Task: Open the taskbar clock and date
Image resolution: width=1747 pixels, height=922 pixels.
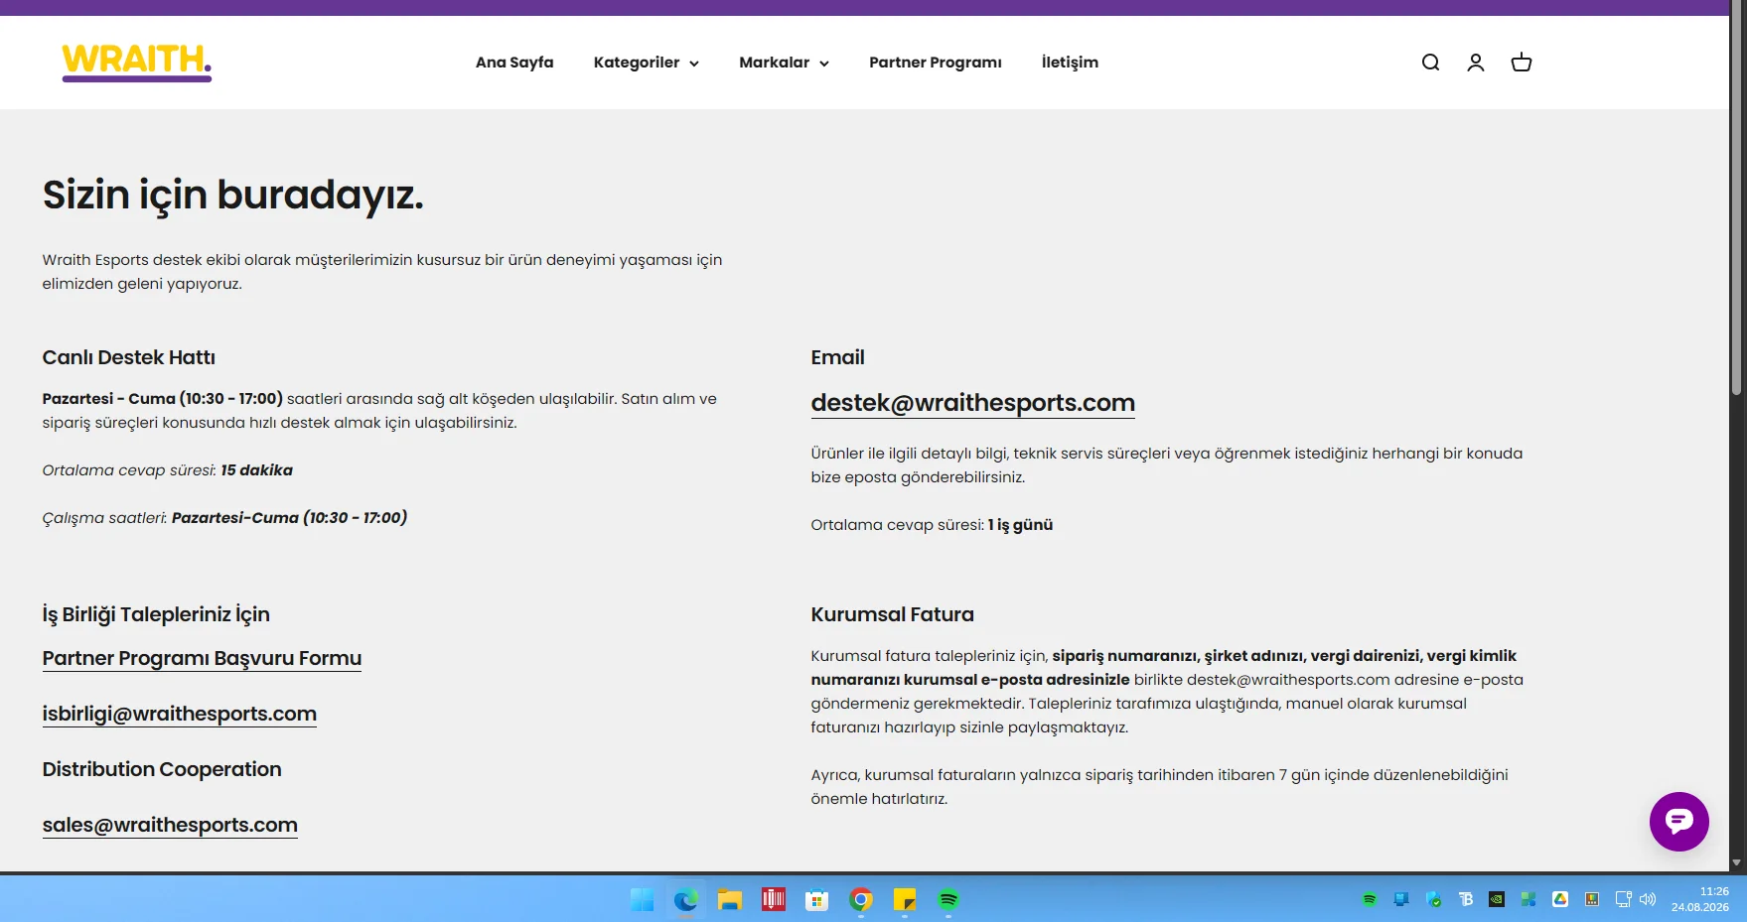Action: click(x=1700, y=899)
